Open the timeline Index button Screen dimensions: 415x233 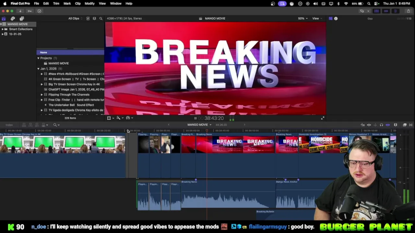click(9, 125)
